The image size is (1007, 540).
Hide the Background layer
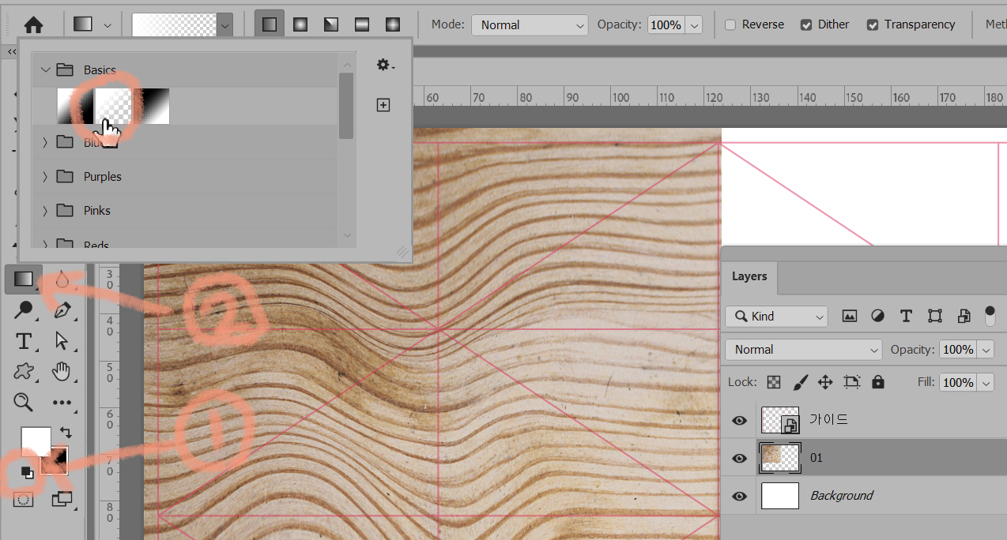coord(739,497)
